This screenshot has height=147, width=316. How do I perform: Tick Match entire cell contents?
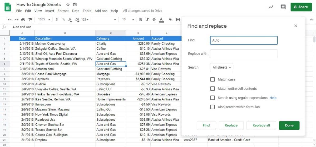click(213, 89)
